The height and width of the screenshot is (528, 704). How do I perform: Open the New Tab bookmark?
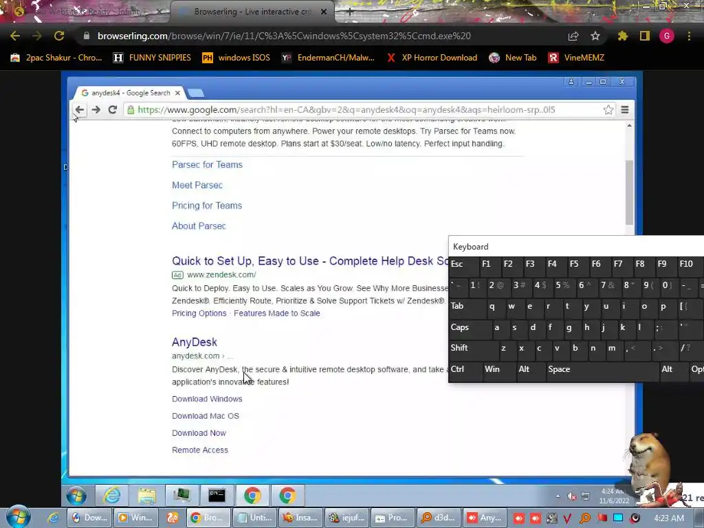pos(513,58)
